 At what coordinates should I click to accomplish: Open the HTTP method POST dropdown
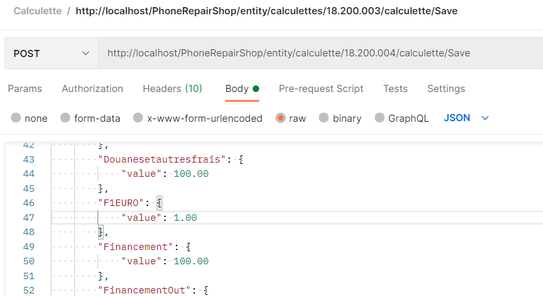pyautogui.click(x=51, y=54)
